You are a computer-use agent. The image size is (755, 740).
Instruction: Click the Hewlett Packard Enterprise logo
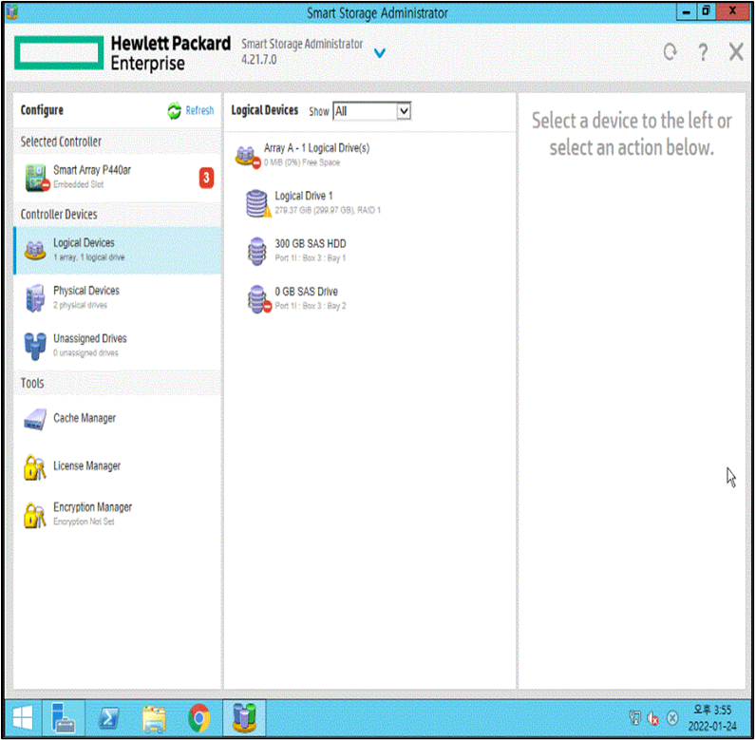123,53
